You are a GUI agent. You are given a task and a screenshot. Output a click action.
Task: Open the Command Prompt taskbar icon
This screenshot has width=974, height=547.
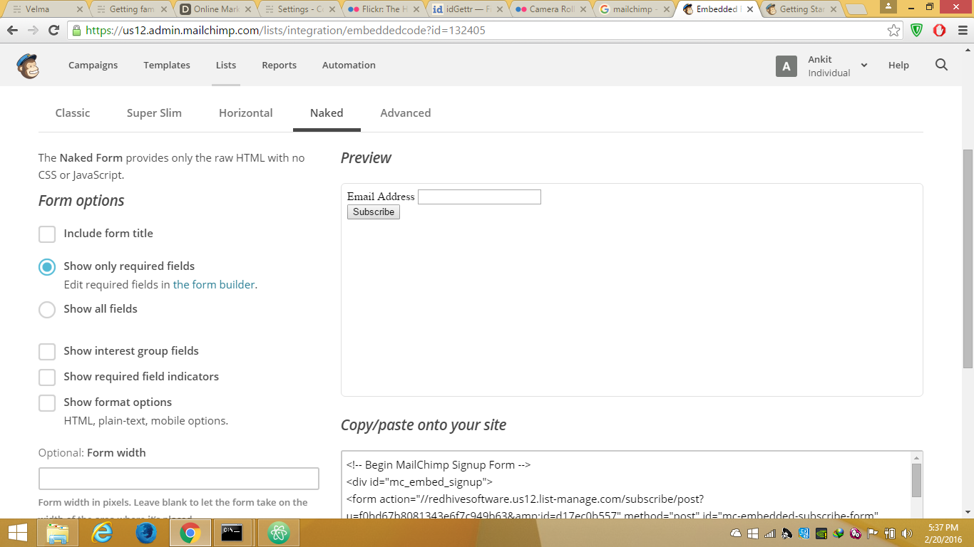[232, 533]
